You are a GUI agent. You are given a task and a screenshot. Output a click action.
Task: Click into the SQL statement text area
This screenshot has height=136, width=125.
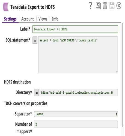[x=78, y=55]
